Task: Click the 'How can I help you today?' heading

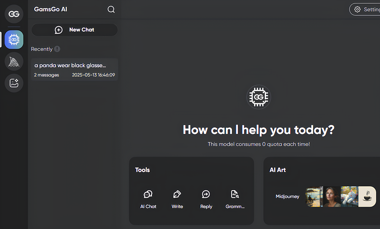Action: coord(259,130)
